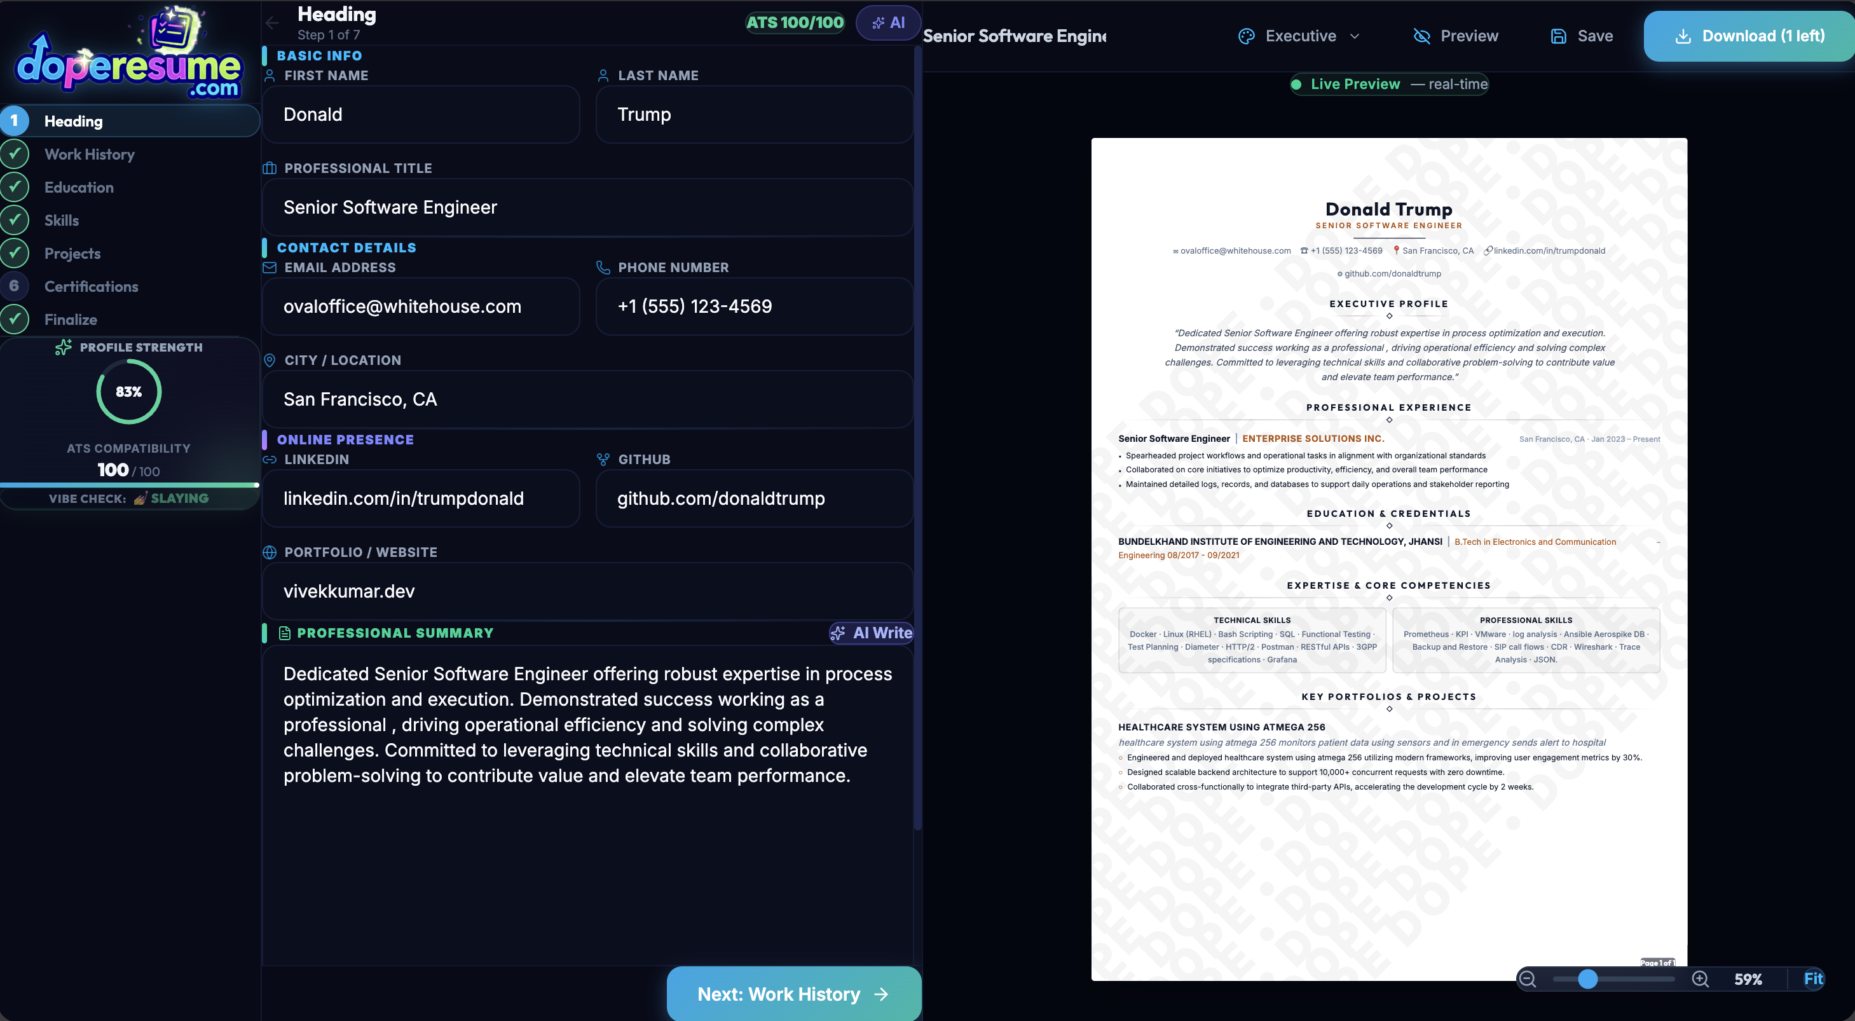1855x1021 pixels.
Task: Click the Email Address envelope icon
Action: (x=270, y=268)
